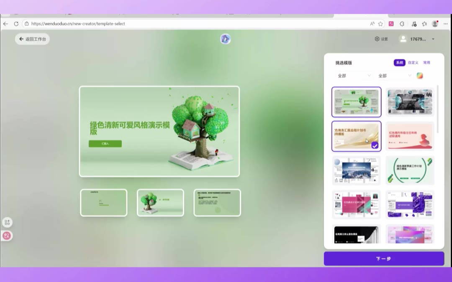Add page to favorites with star icon

[x=380, y=24]
